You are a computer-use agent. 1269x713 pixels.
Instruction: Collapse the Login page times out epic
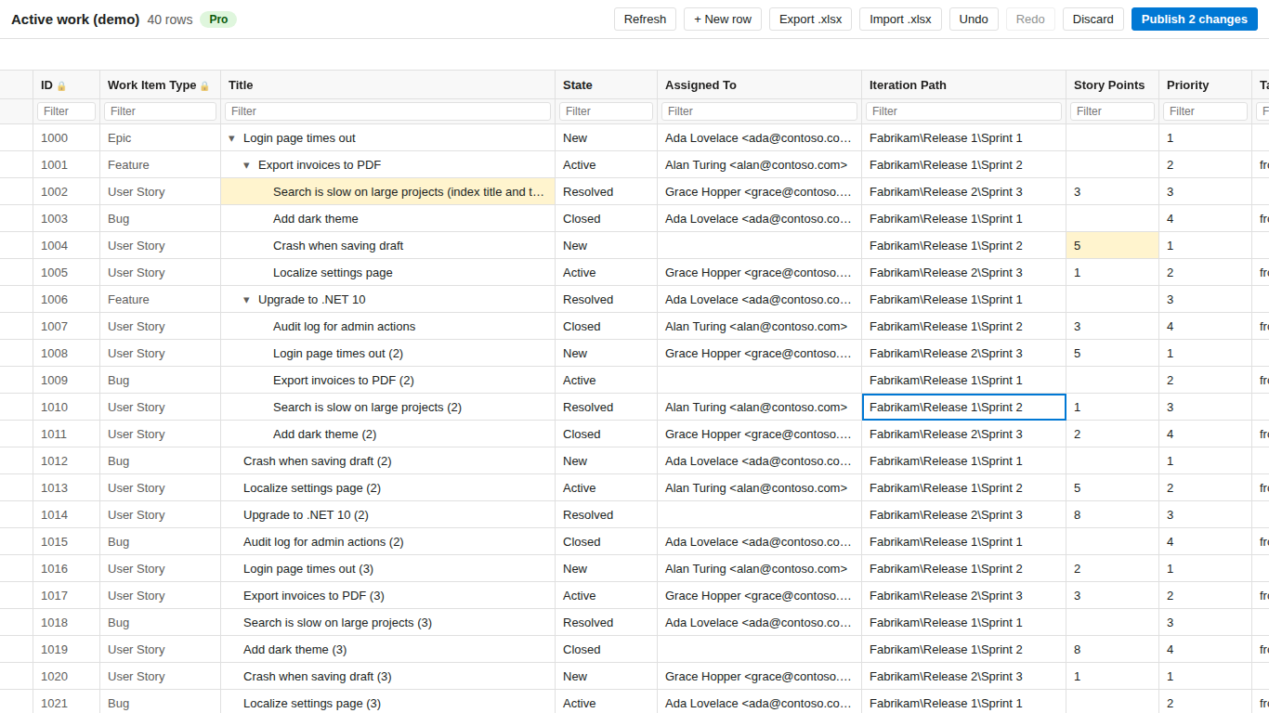tap(231, 138)
